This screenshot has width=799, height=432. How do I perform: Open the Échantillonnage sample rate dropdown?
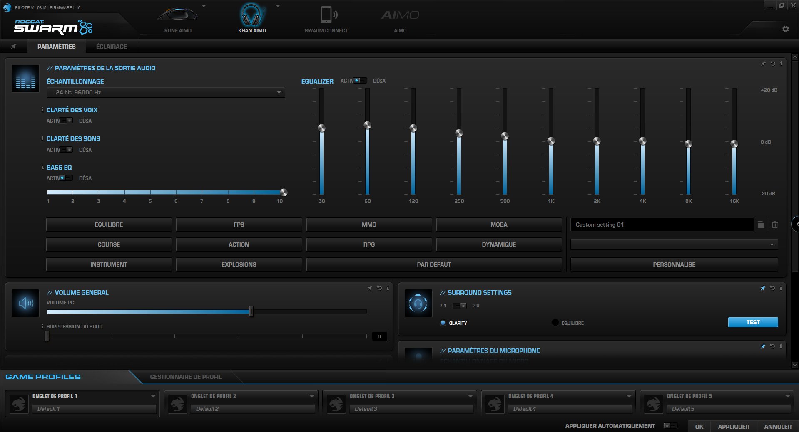[x=166, y=92]
